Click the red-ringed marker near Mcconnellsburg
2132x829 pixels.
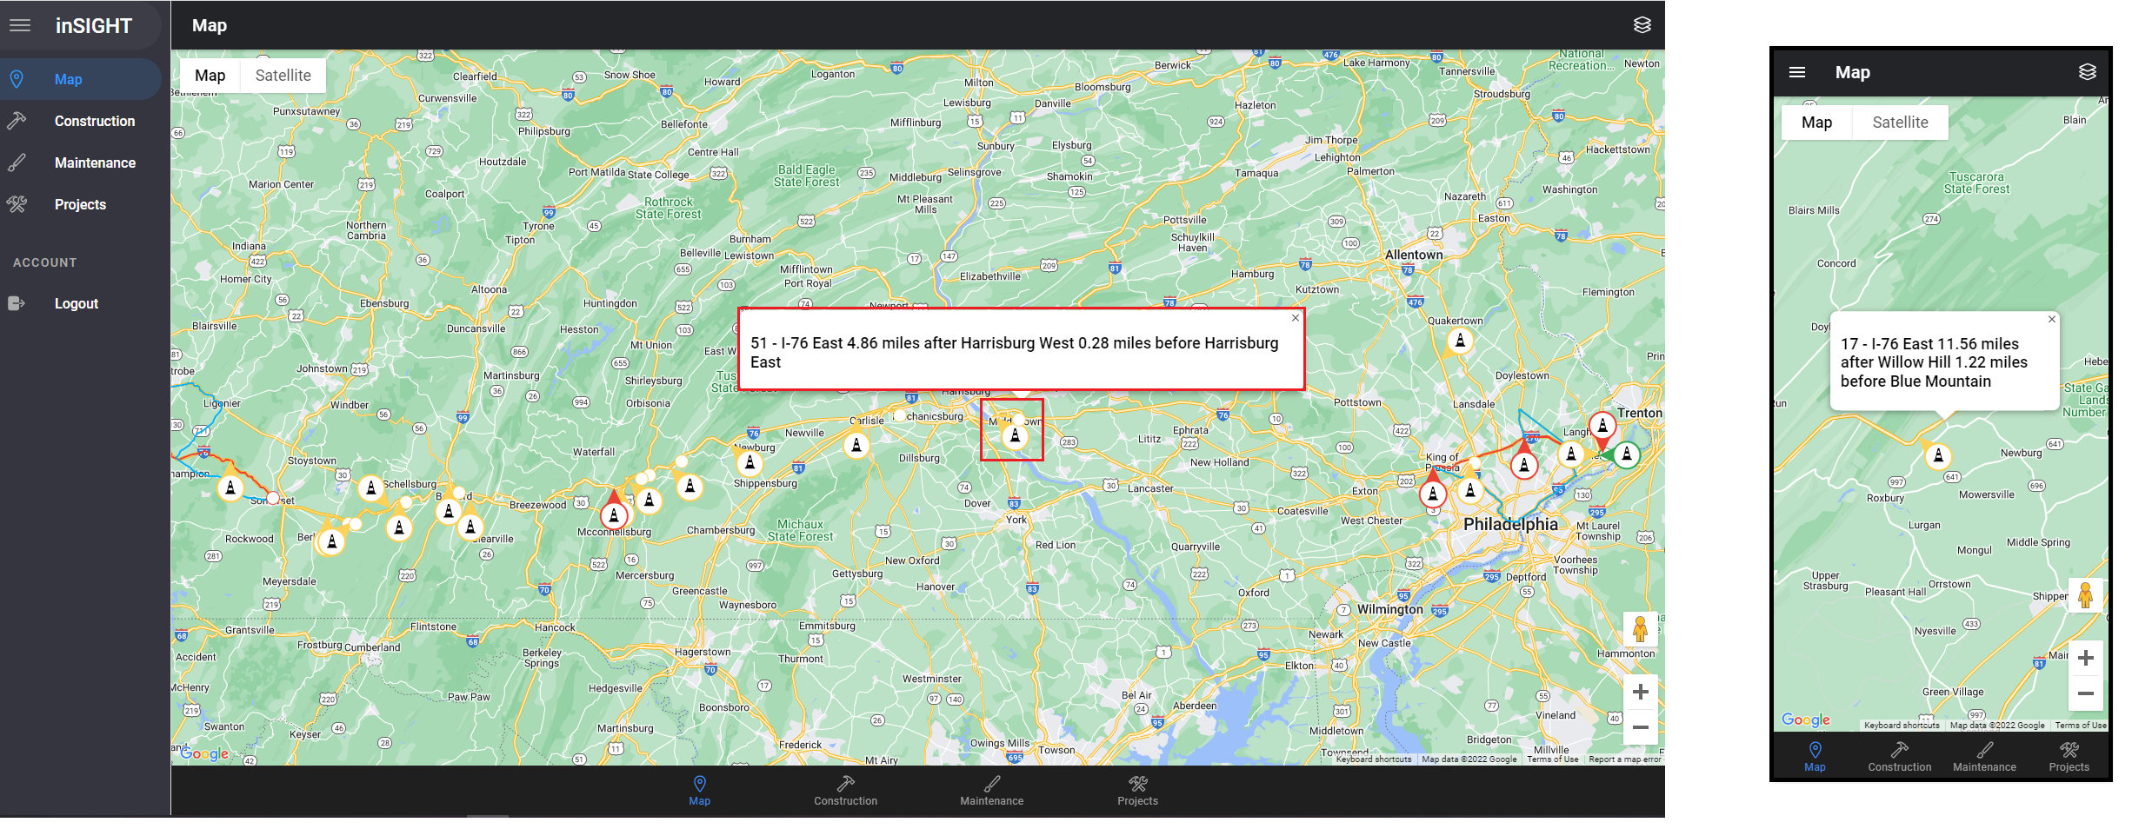pos(615,515)
